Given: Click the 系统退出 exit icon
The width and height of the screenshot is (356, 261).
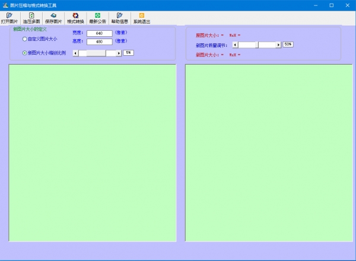Looking at the screenshot, I should (141, 18).
